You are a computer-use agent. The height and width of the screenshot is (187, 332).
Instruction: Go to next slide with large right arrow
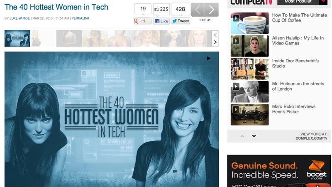[x=212, y=10]
